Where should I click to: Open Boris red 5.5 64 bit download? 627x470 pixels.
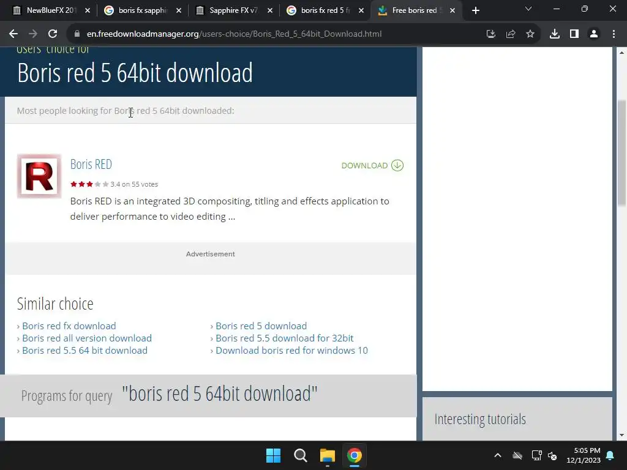[84, 351]
